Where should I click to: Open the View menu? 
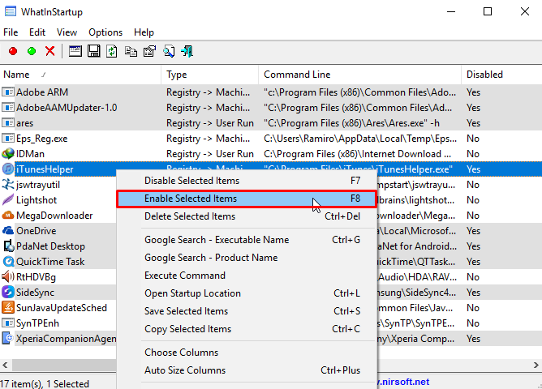[x=67, y=32]
